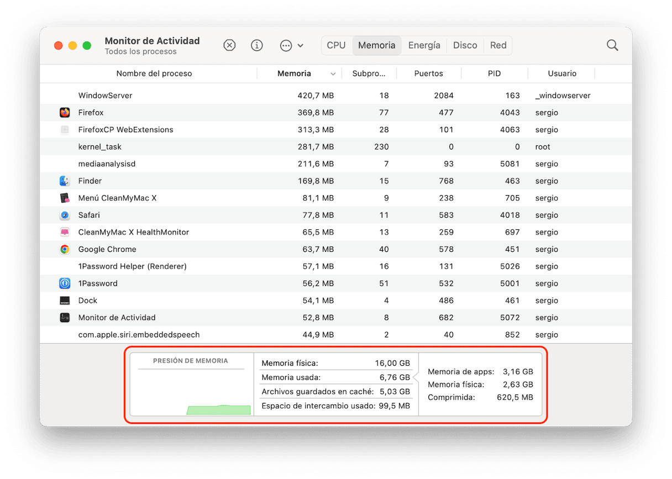
Task: Click the Safari compass icon
Action: point(65,215)
